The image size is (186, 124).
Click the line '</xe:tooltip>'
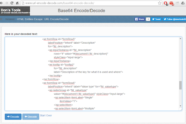pos(55,76)
